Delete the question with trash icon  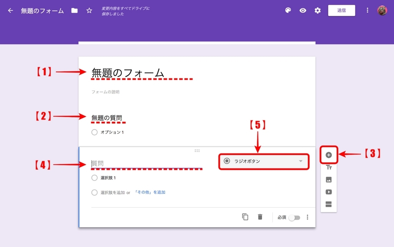tap(260, 217)
